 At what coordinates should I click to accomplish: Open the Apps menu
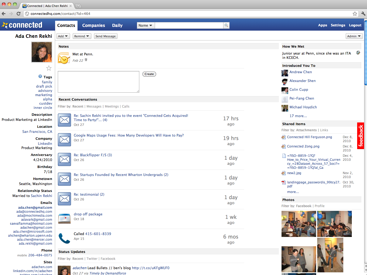[x=323, y=25]
